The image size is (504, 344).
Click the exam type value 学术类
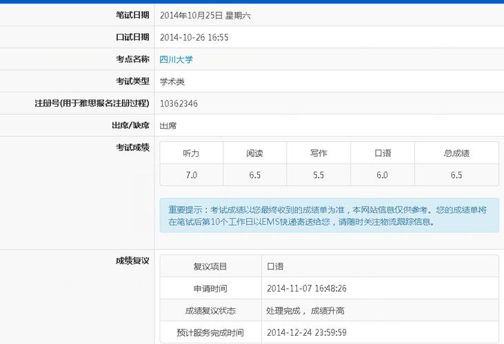(172, 81)
